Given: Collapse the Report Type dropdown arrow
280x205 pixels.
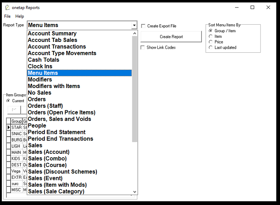Looking at the screenshot, I should [x=134, y=25].
